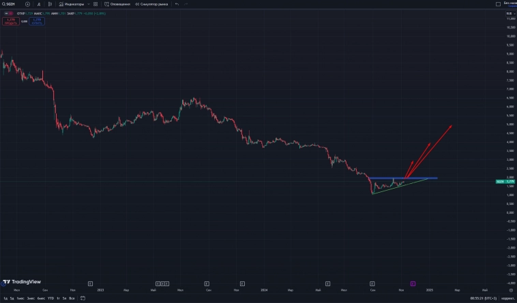Click the red sell price button
This screenshot has height=303, width=517.
coord(10,20)
